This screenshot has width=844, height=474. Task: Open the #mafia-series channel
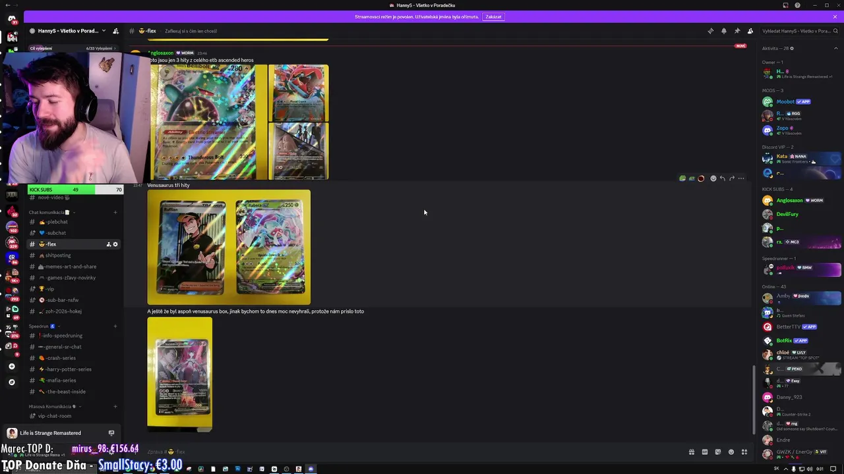coord(74,381)
